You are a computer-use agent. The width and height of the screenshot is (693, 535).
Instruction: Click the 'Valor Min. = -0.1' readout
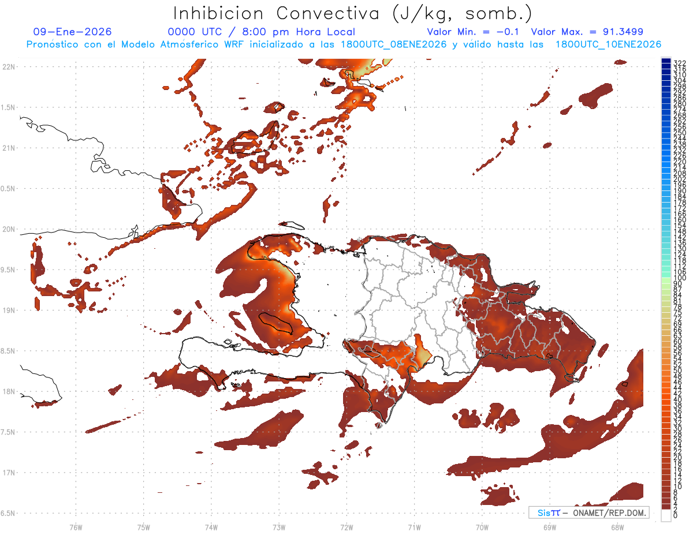click(x=474, y=32)
